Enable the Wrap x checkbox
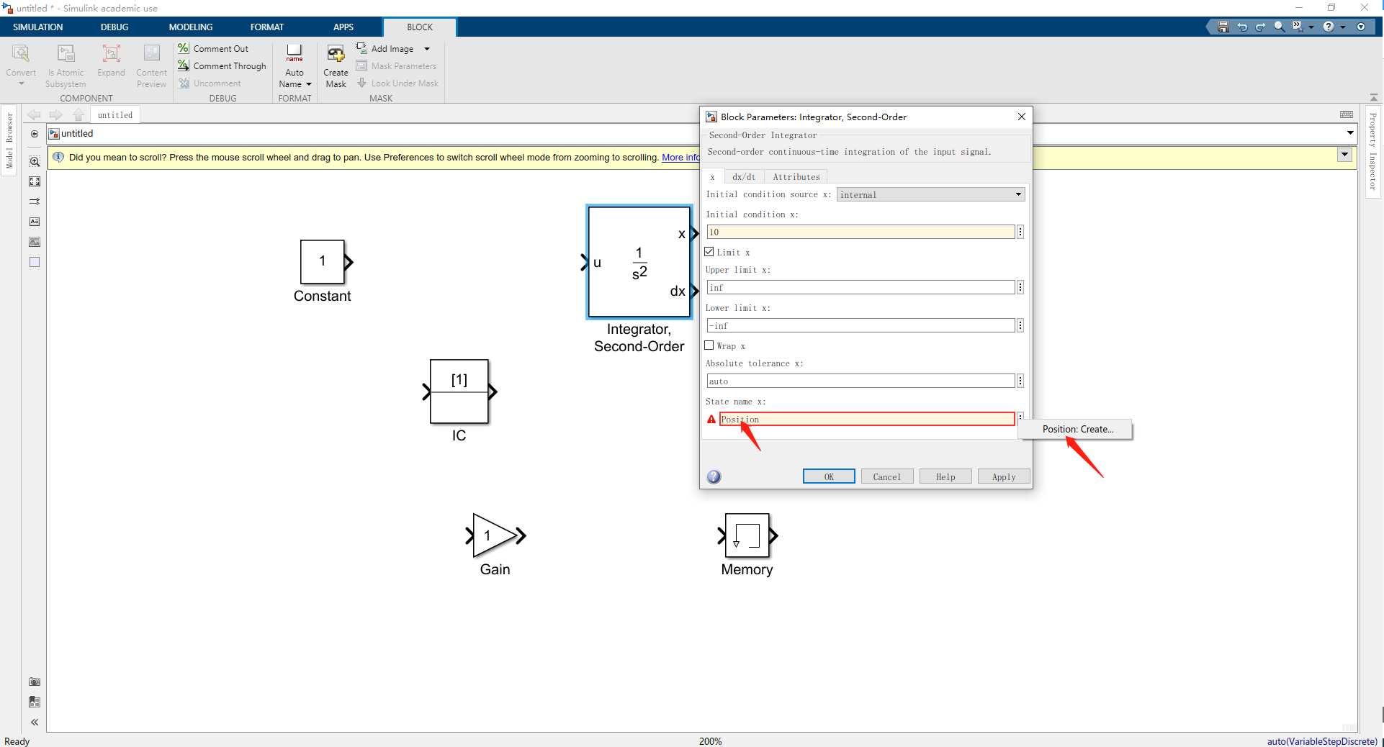Screen dimensions: 1384x747 709,345
